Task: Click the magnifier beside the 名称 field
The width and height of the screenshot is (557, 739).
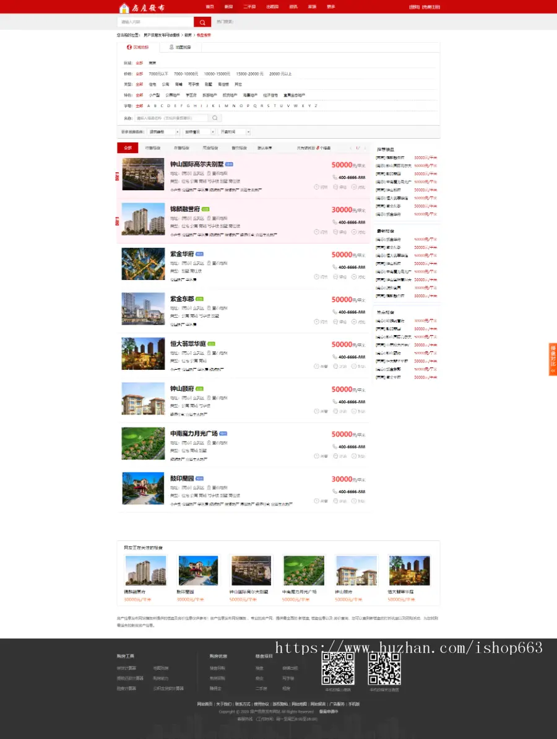Action: (x=215, y=118)
